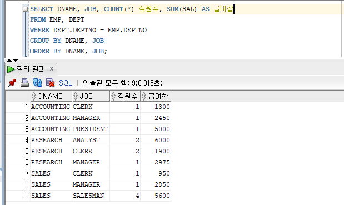
Task: Click the print icon in the results toolbar
Action: click(x=25, y=83)
